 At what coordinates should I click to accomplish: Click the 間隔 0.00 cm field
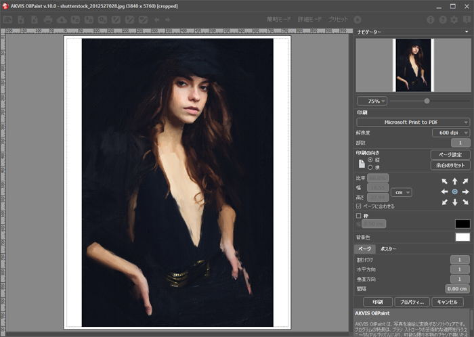(x=457, y=289)
